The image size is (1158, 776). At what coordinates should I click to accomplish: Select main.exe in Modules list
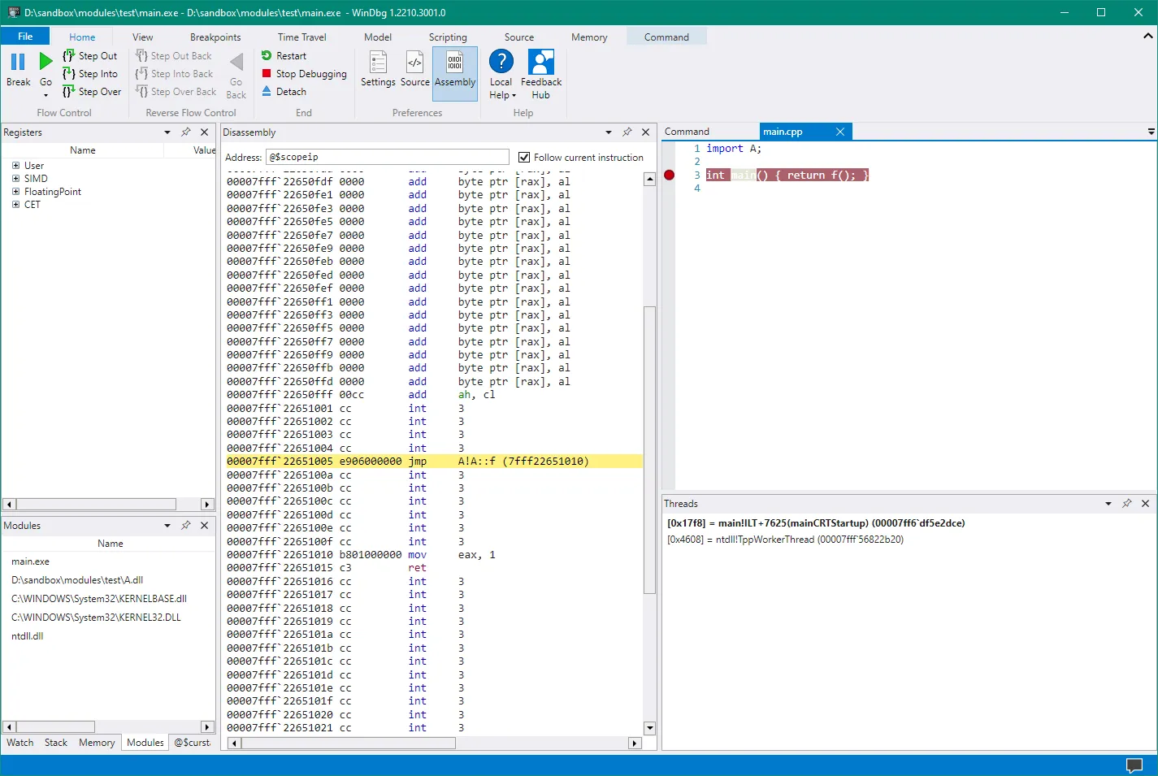coord(31,561)
